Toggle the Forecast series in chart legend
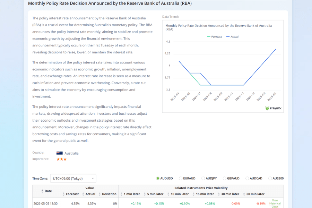 (214, 37)
